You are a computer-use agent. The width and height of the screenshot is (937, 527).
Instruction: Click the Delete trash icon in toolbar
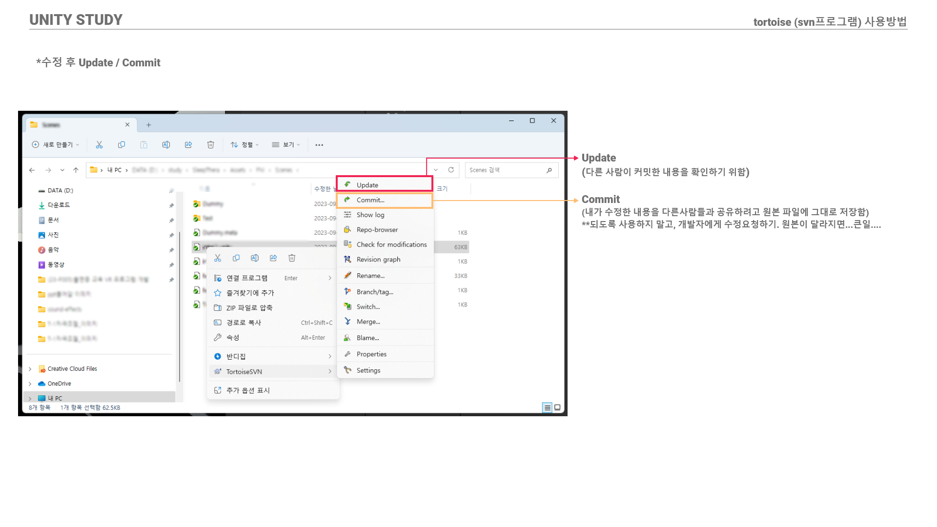pyautogui.click(x=210, y=145)
